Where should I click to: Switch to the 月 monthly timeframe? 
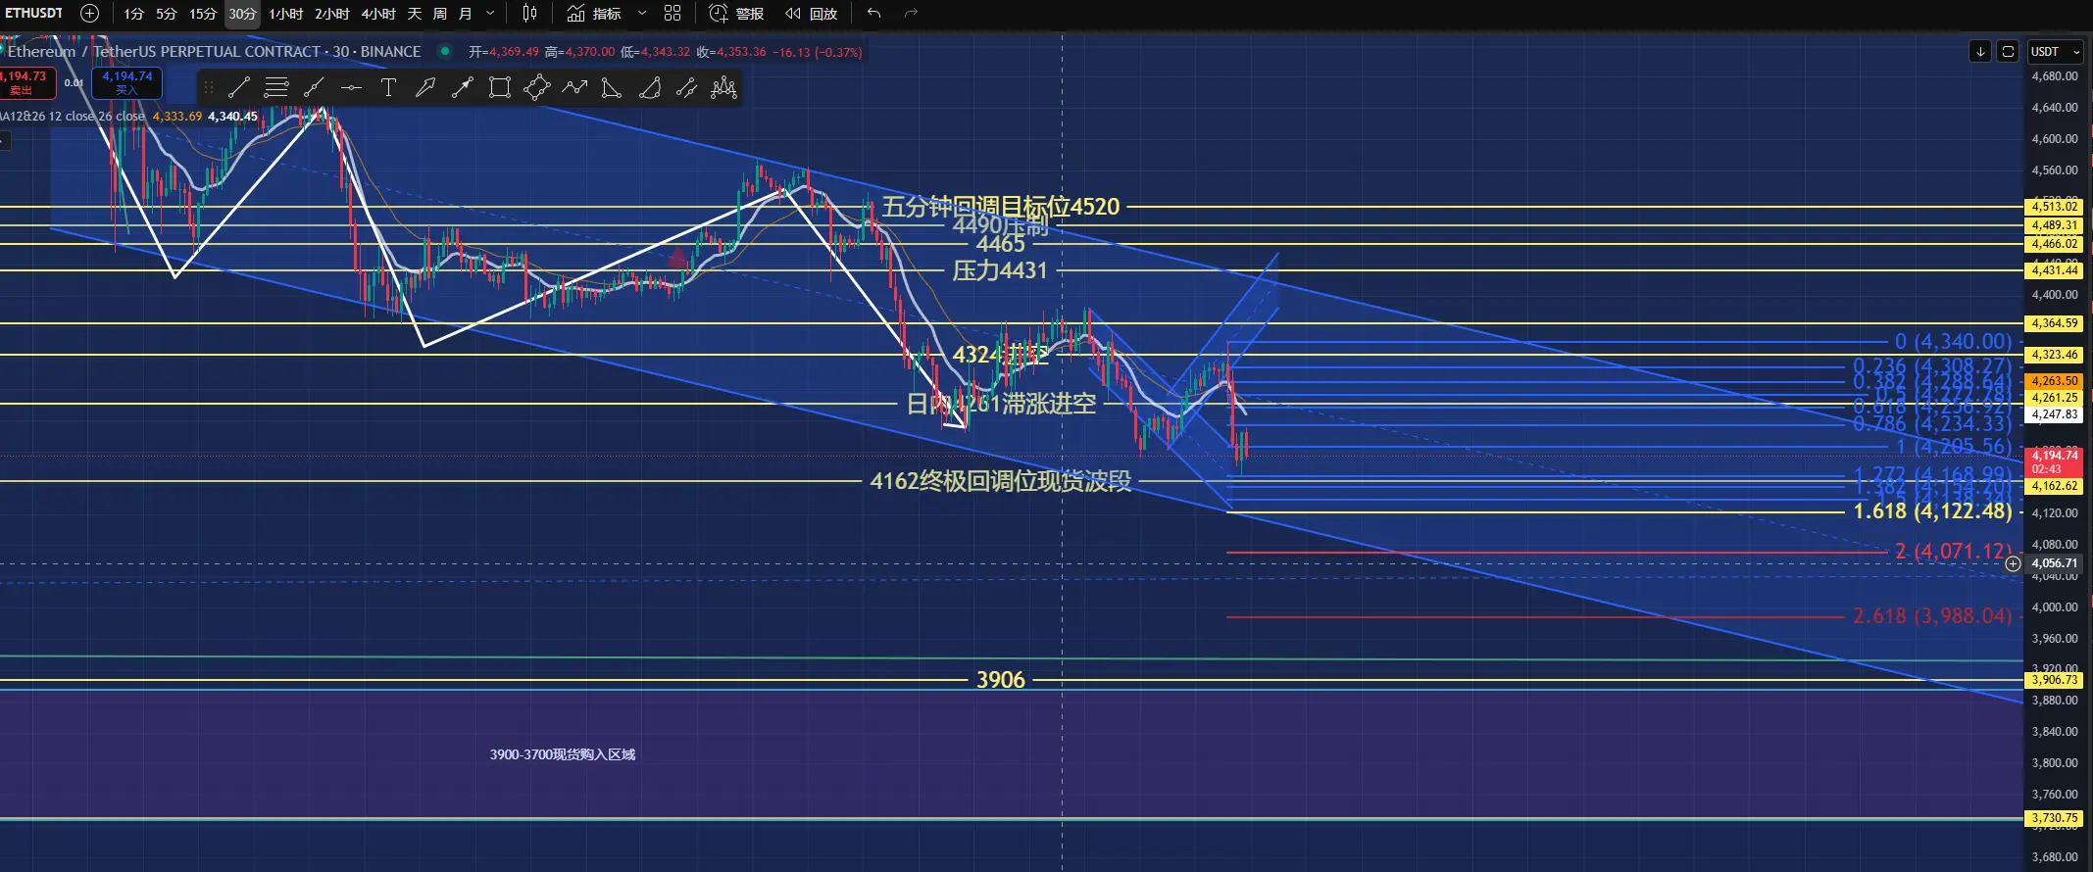pyautogui.click(x=466, y=14)
